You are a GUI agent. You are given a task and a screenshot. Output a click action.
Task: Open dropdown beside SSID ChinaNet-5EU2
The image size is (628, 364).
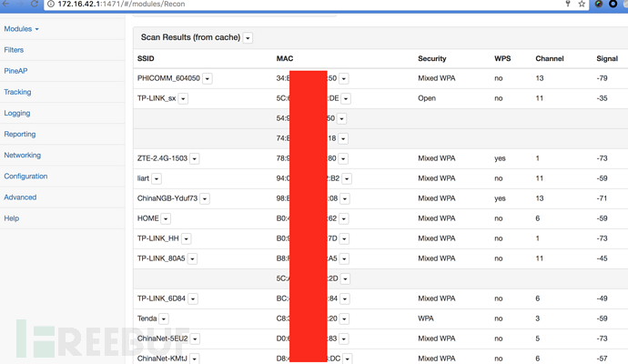tap(195, 339)
